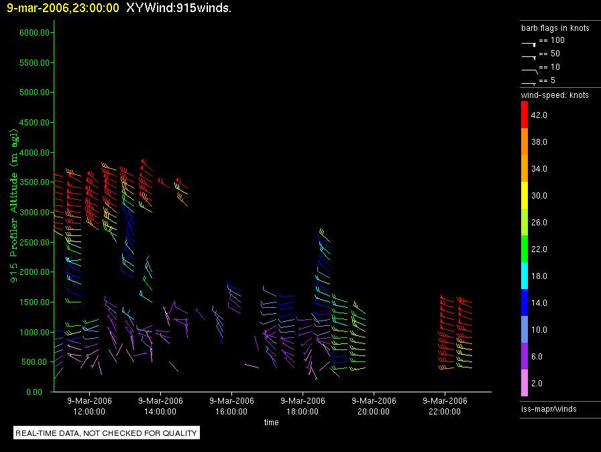601x452 pixels.
Task: Click the 50-knot barb flag symbol in legend
Action: [529, 56]
